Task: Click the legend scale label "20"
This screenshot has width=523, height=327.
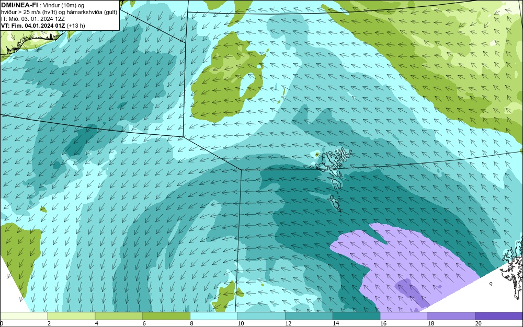Action: [478, 323]
